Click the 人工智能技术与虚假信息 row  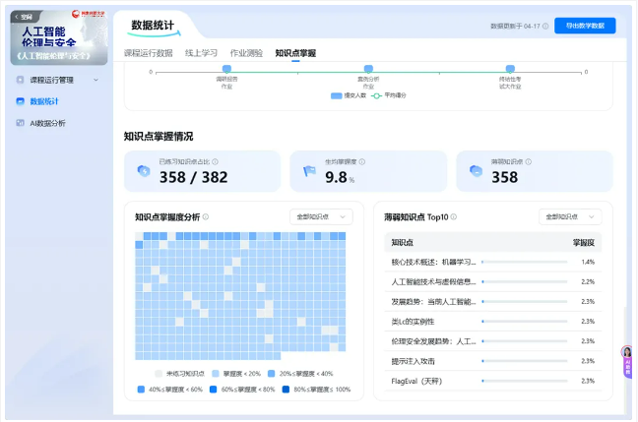click(x=492, y=281)
